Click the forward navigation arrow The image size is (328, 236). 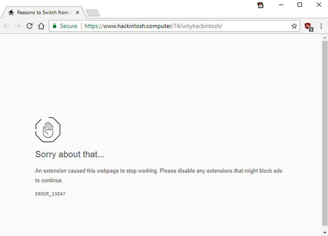tap(18, 26)
